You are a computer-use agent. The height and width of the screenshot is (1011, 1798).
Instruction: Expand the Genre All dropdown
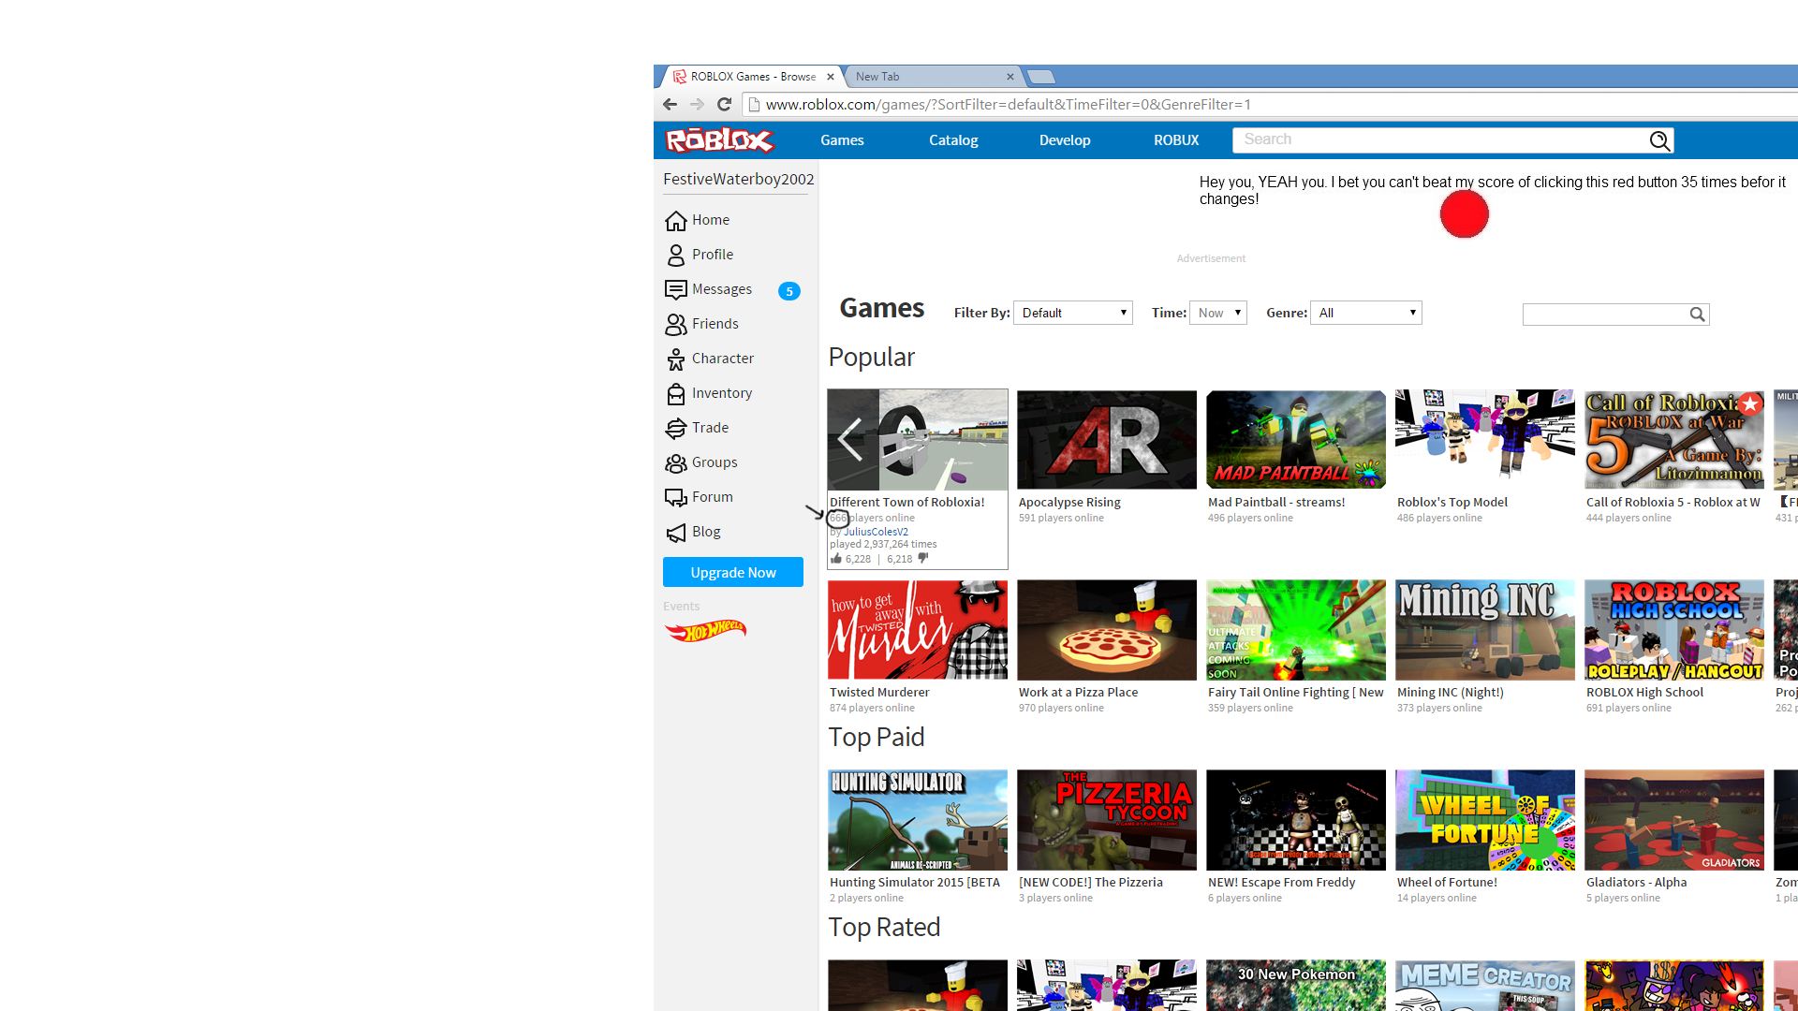coord(1365,313)
